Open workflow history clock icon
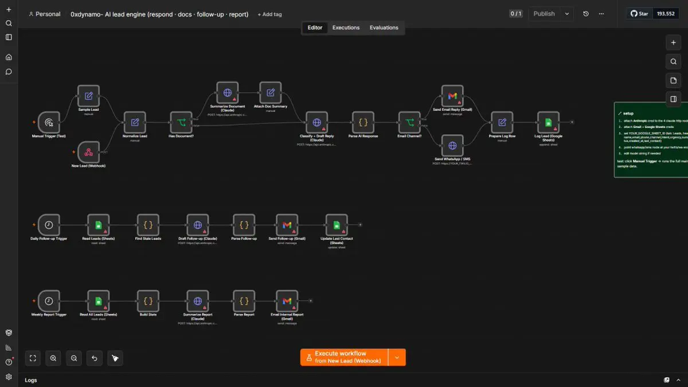Screen dimensions: 688x387 [x=586, y=14]
